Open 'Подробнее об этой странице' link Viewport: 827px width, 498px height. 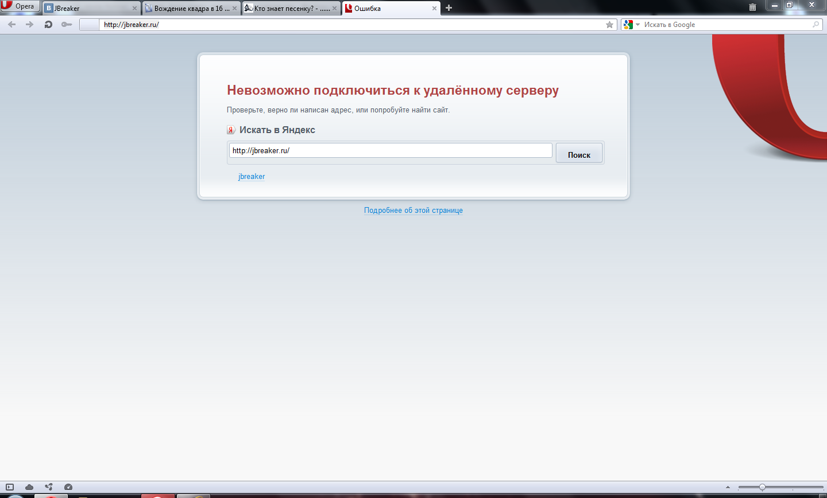click(x=413, y=211)
